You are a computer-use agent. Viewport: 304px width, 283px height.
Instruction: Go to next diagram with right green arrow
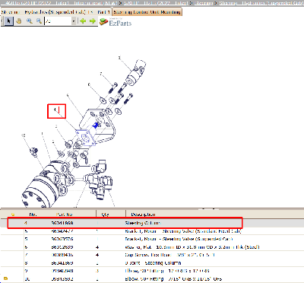click(x=93, y=21)
